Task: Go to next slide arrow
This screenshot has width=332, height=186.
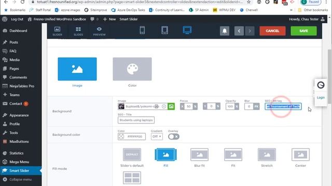Action: (250, 31)
